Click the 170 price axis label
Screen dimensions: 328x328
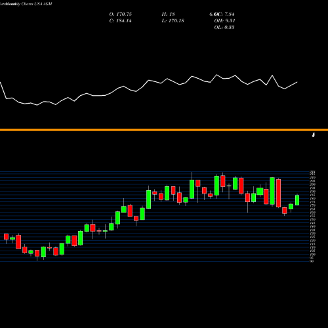[312, 205]
